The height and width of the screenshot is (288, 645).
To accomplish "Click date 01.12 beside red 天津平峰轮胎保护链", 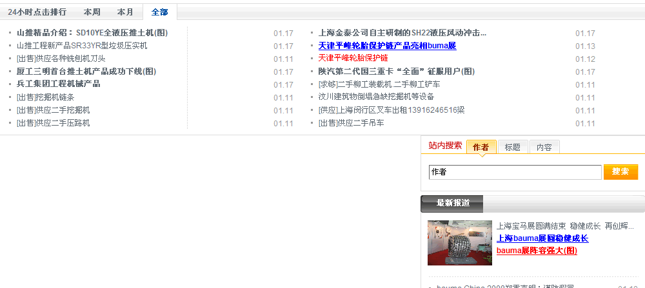I will point(586,59).
